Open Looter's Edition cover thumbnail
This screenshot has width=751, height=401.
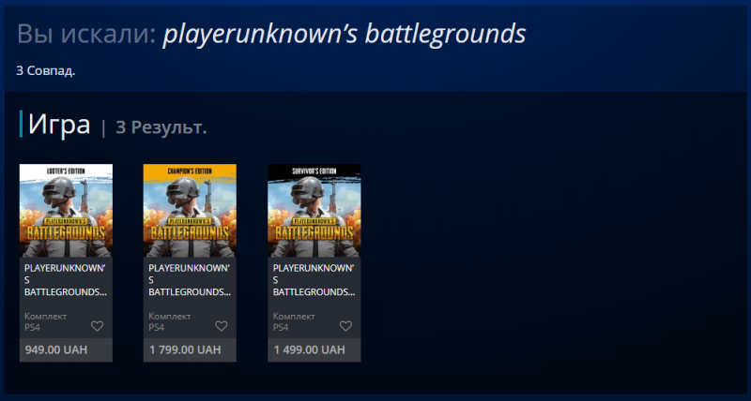[66, 211]
